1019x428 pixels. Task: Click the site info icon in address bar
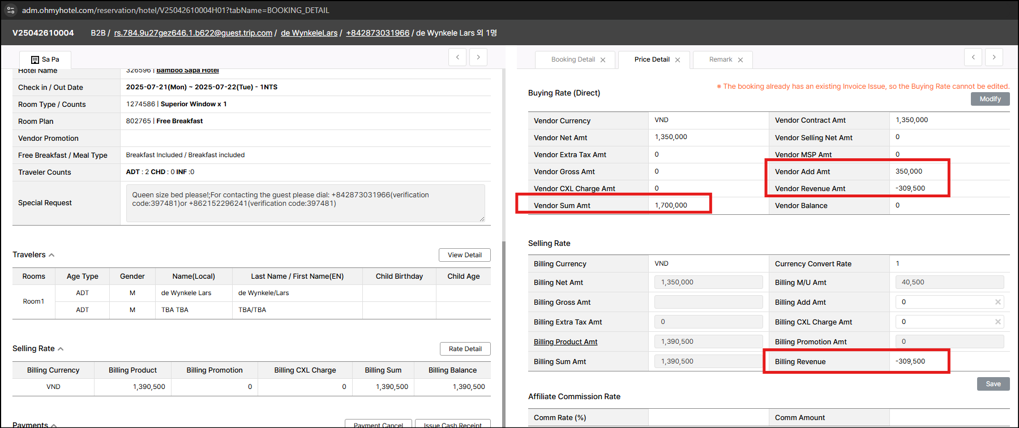pyautogui.click(x=11, y=10)
